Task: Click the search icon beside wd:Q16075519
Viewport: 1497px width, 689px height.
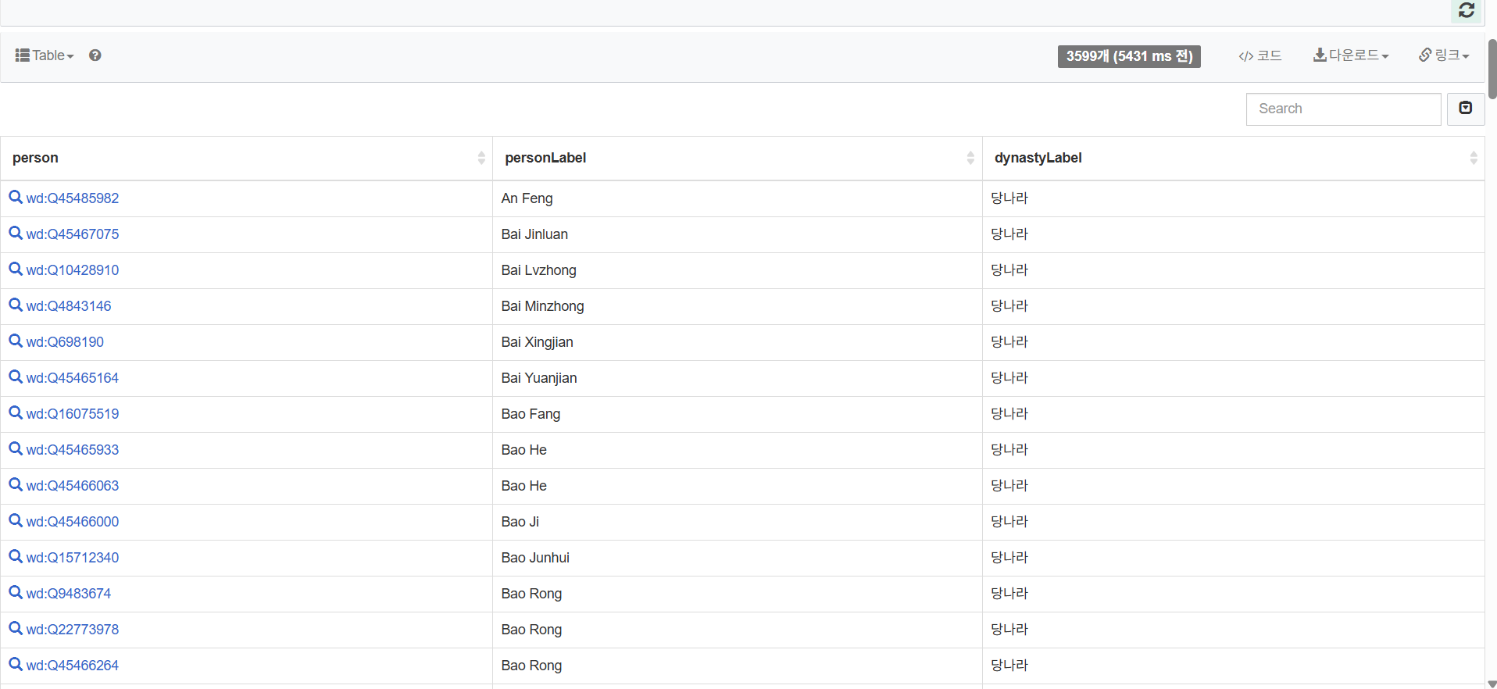Action: coord(16,413)
